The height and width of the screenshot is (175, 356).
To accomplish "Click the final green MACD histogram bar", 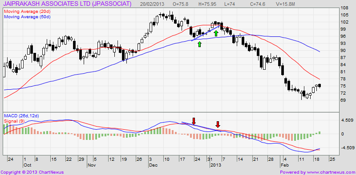I will click(320, 133).
